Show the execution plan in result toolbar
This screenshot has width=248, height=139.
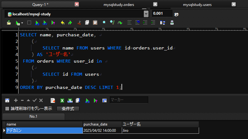[95, 101]
